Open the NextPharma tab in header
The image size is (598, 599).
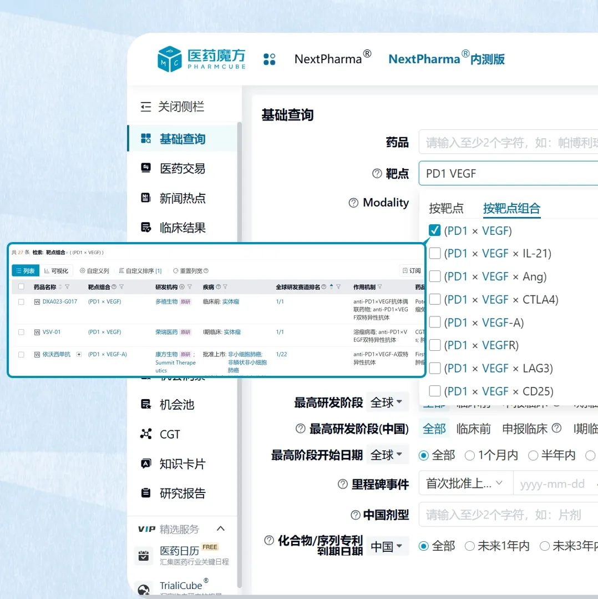(x=333, y=58)
